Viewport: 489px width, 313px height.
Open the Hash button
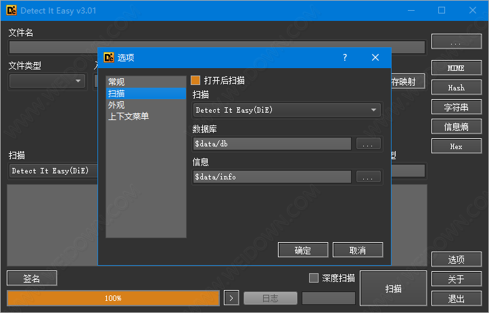(x=457, y=88)
